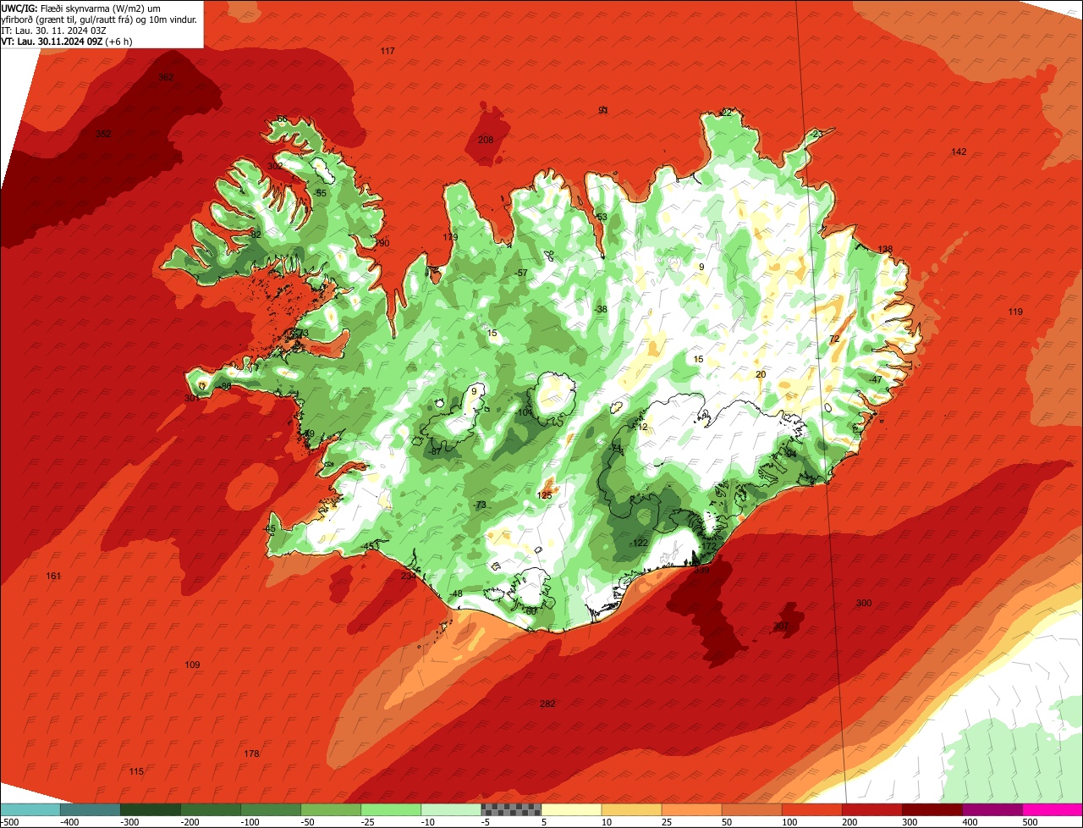Click the legend label 500
The height and width of the screenshot is (828, 1083).
coord(1030,822)
